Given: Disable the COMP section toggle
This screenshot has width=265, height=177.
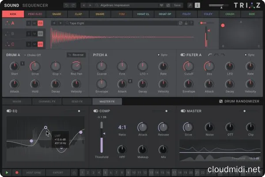Looking at the screenshot, I should tap(95, 111).
